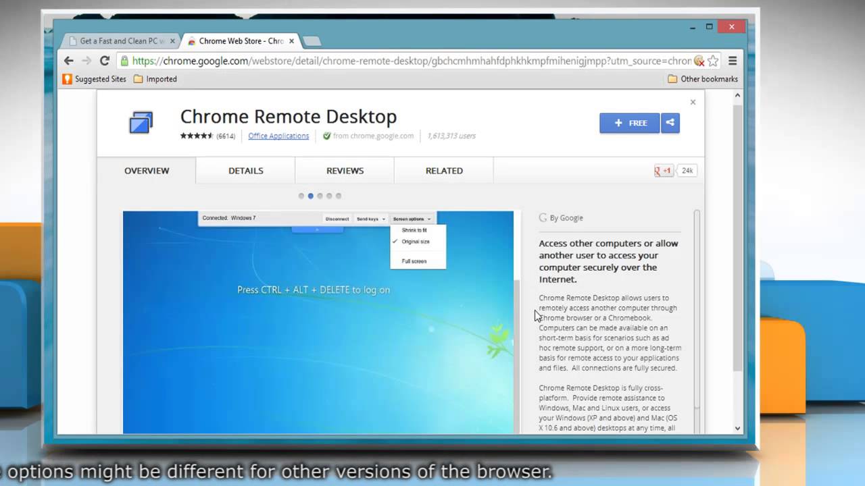Click the address bar URL field
Image resolution: width=865 pixels, height=486 pixels.
tap(411, 61)
